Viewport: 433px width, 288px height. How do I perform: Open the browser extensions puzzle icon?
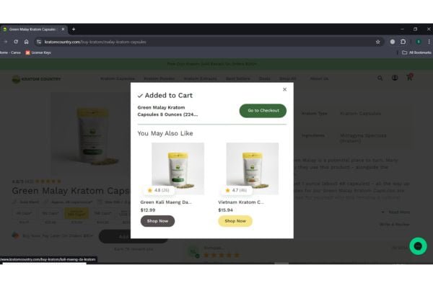[403, 42]
